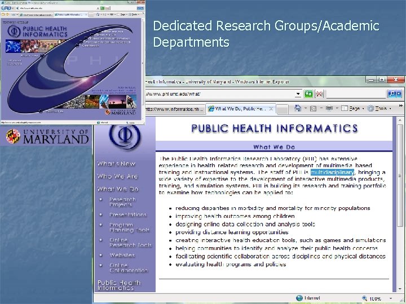This screenshot has width=406, height=304.
Task: Open Online Collaboration sidebar link
Action: 129,268
